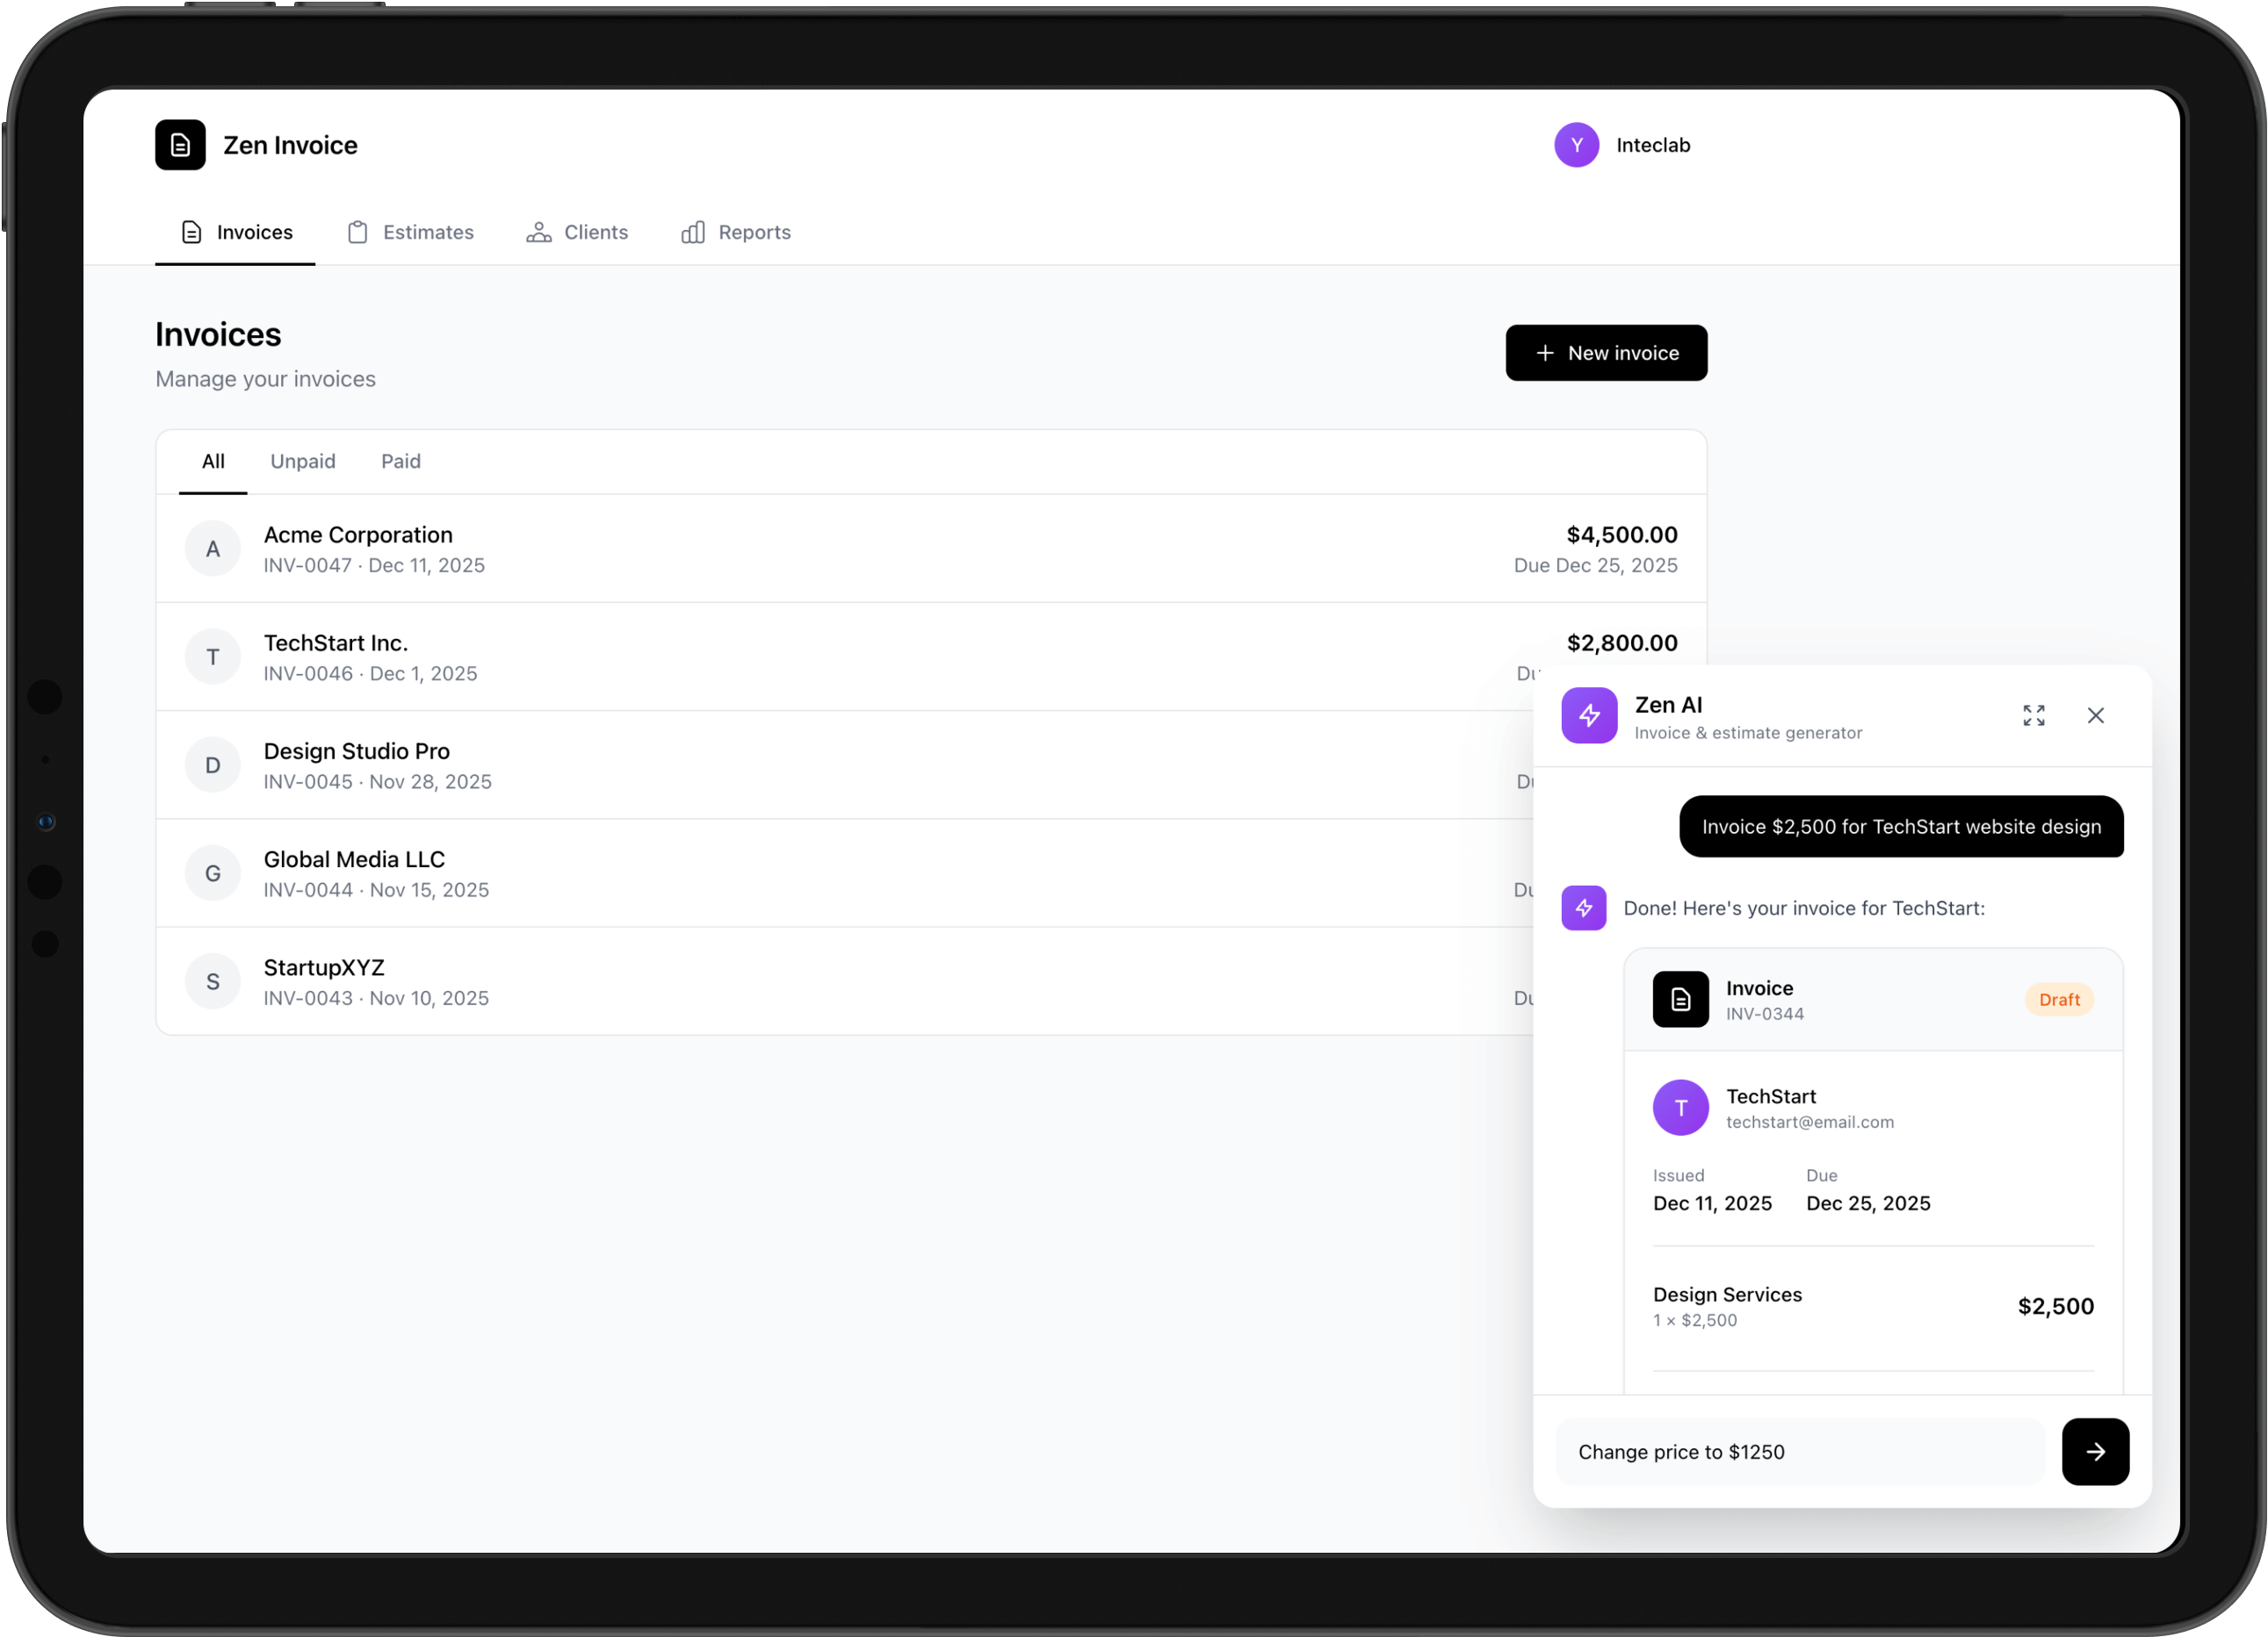This screenshot has width=2268, height=1637.
Task: Expand the Zen AI chat panel
Action: point(2033,715)
